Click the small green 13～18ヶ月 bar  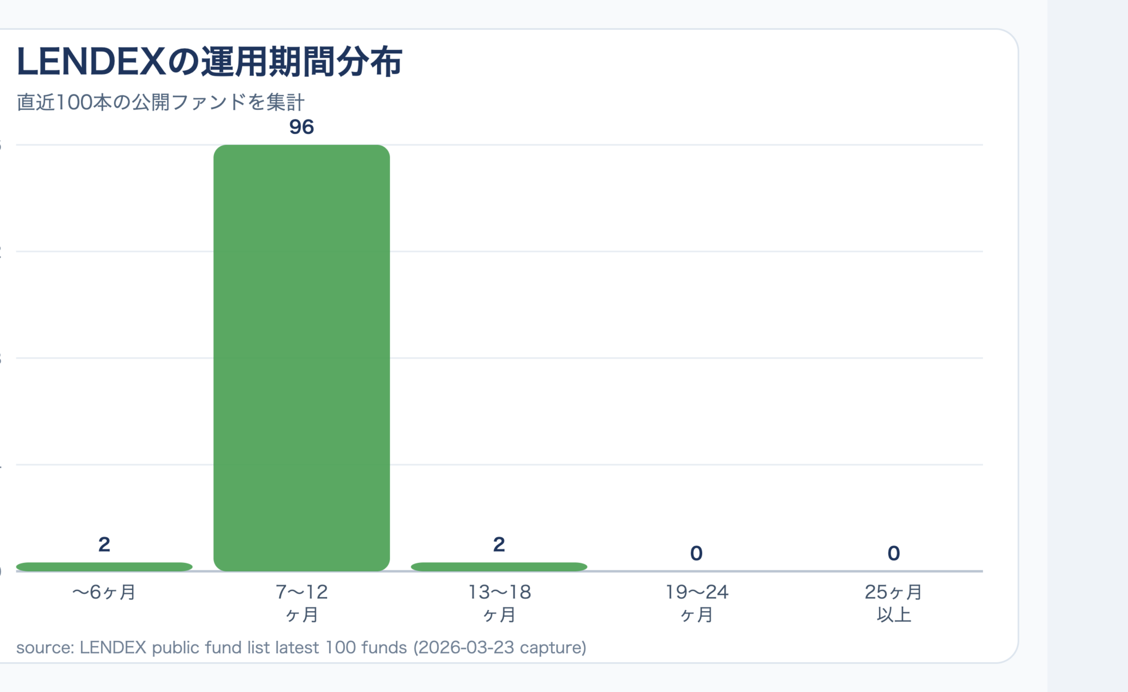499,566
